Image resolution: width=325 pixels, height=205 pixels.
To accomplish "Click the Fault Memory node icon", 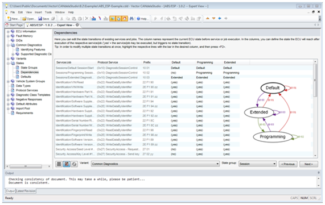I will [13, 36].
